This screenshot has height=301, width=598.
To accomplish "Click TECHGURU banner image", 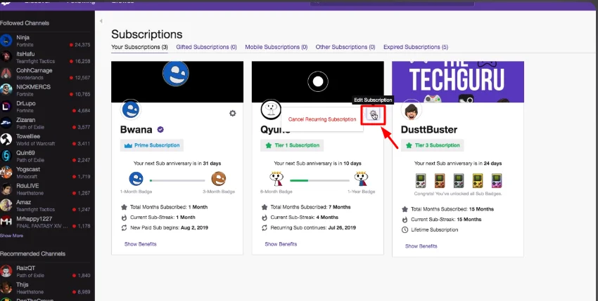I will [458, 82].
